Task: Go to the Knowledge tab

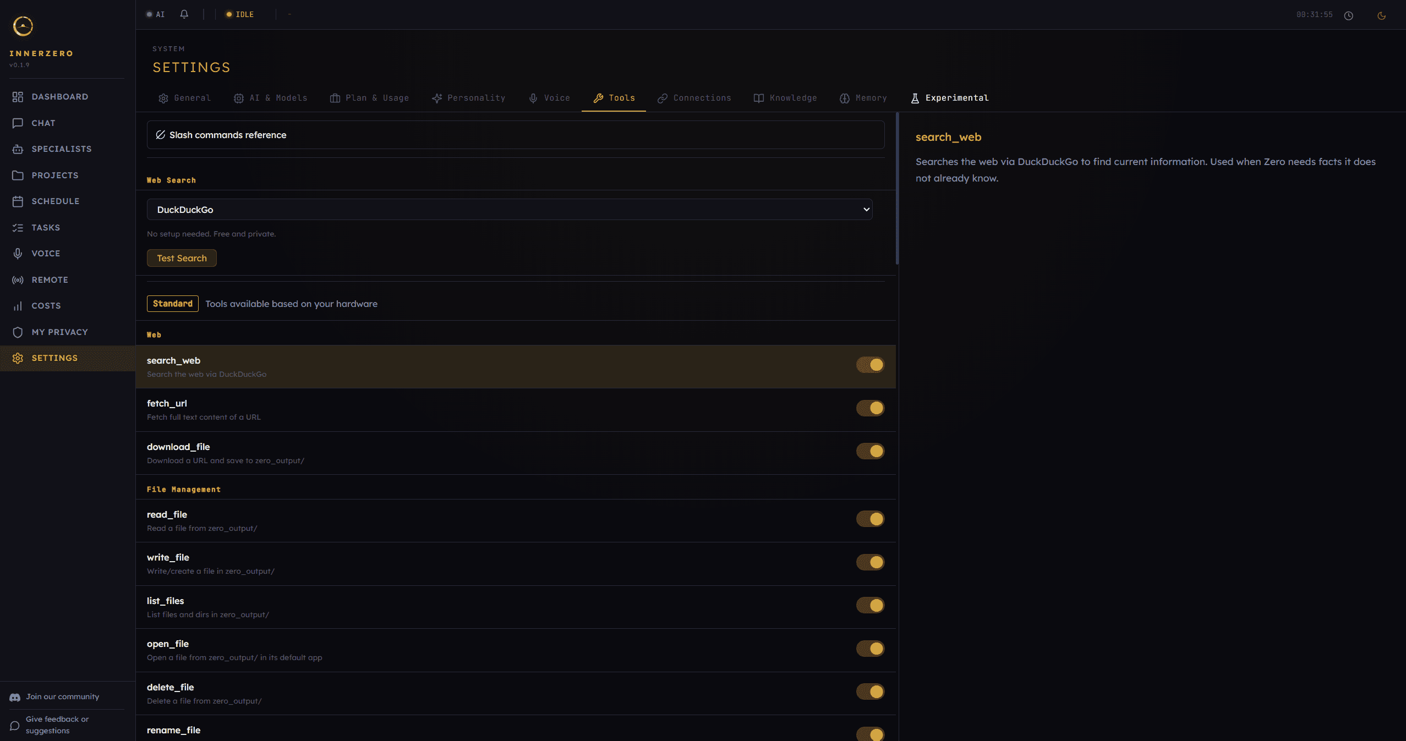Action: (x=785, y=98)
